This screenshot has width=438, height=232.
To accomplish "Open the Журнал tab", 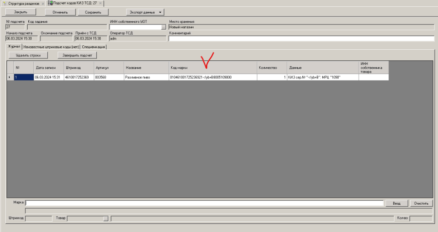I will [14, 46].
